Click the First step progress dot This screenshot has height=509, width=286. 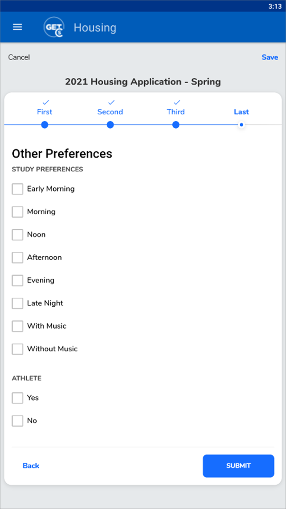45,125
